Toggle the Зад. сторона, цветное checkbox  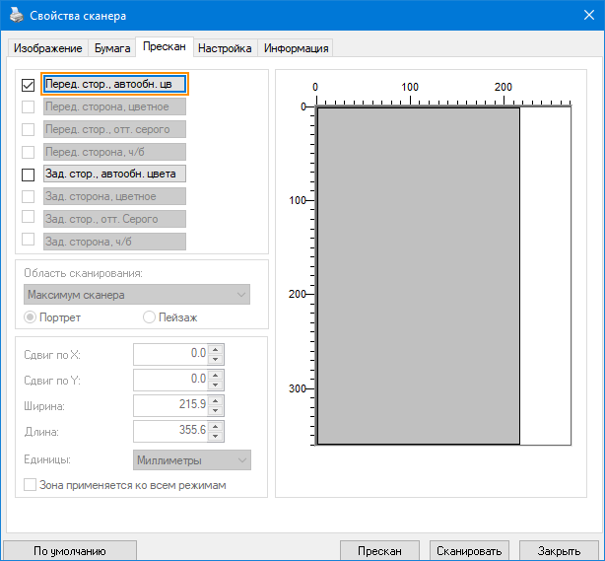(x=29, y=196)
